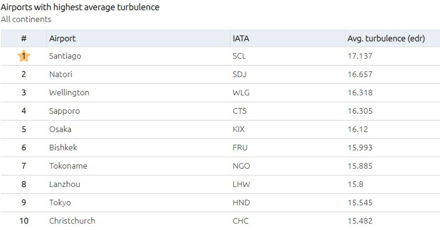Image resolution: width=440 pixels, height=230 pixels.
Task: Click the Bishkek airport name
Action: pos(63,147)
